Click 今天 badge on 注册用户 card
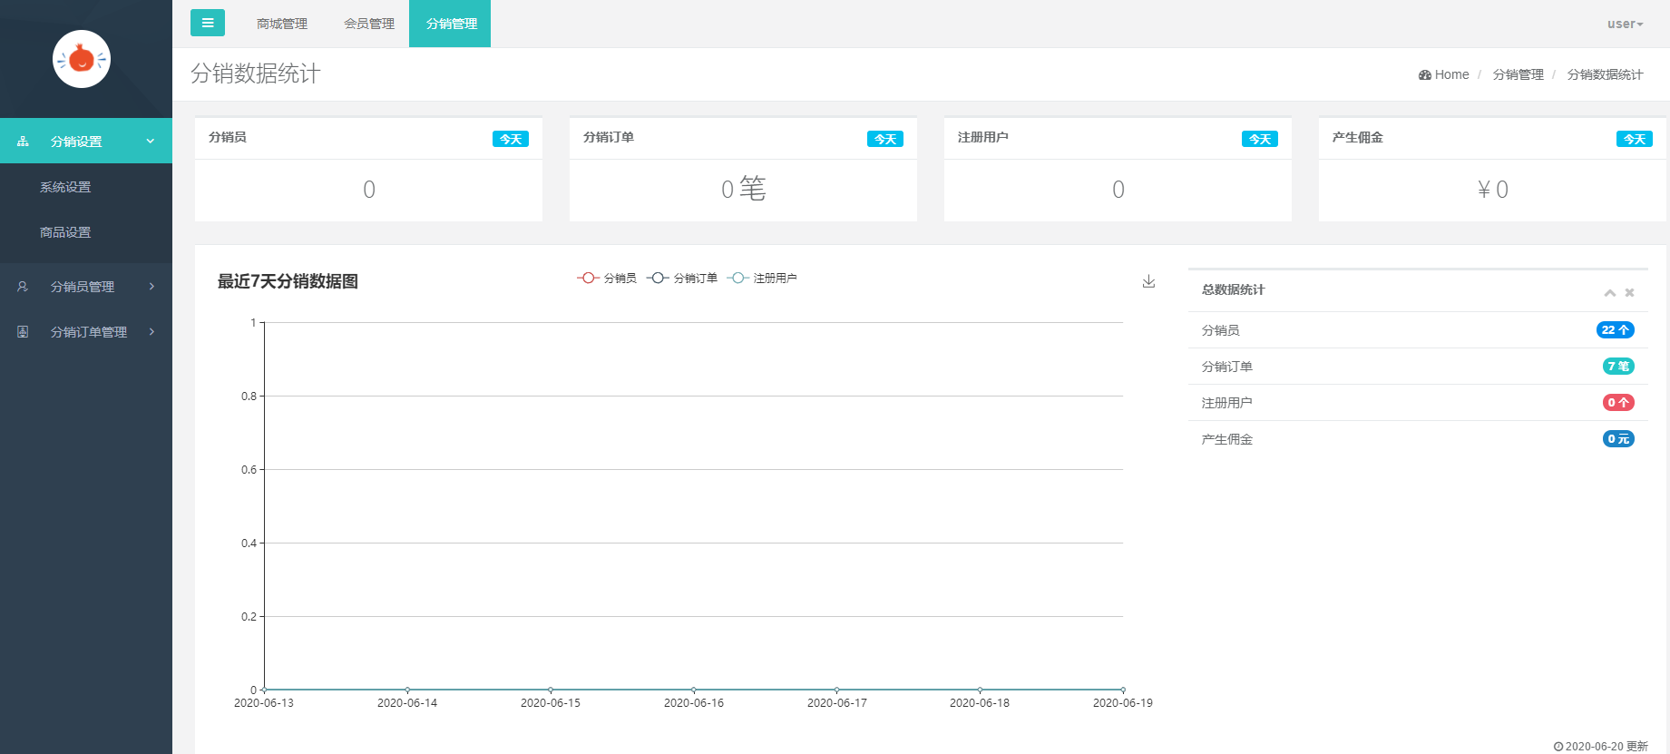1670x754 pixels. pyautogui.click(x=1260, y=139)
